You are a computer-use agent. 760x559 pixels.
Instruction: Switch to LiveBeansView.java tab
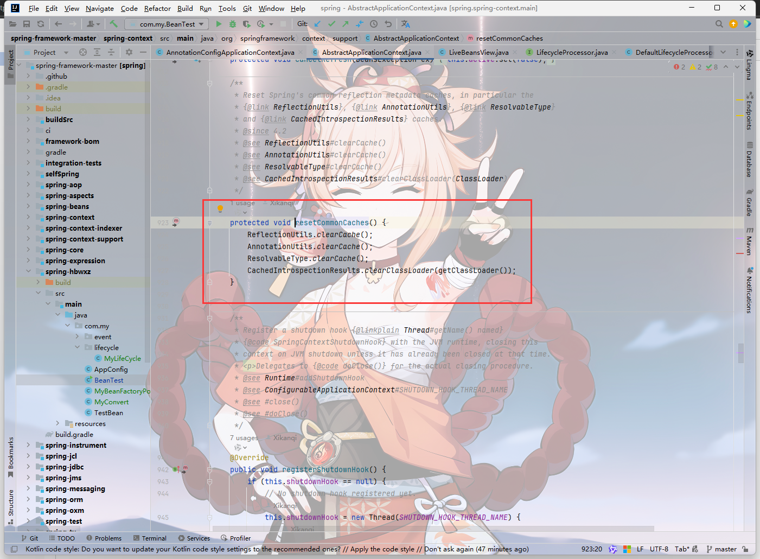coord(478,52)
